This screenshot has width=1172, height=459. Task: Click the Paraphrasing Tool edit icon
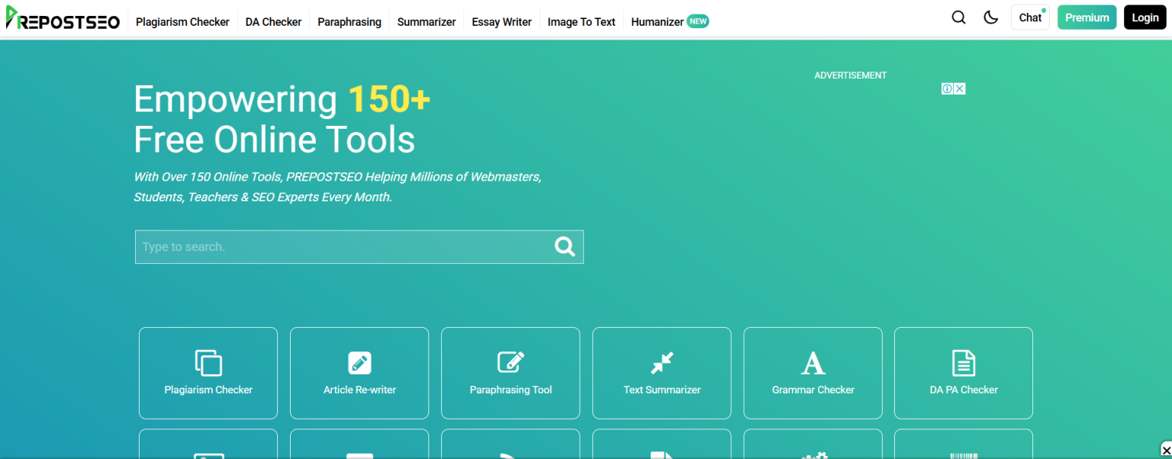[510, 363]
